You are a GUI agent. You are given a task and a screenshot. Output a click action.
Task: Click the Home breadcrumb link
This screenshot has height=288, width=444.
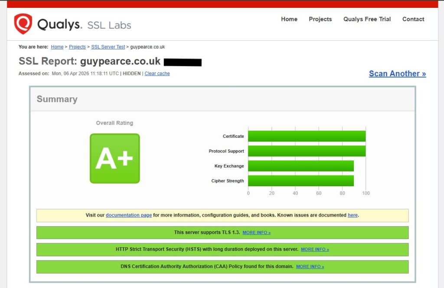point(57,47)
